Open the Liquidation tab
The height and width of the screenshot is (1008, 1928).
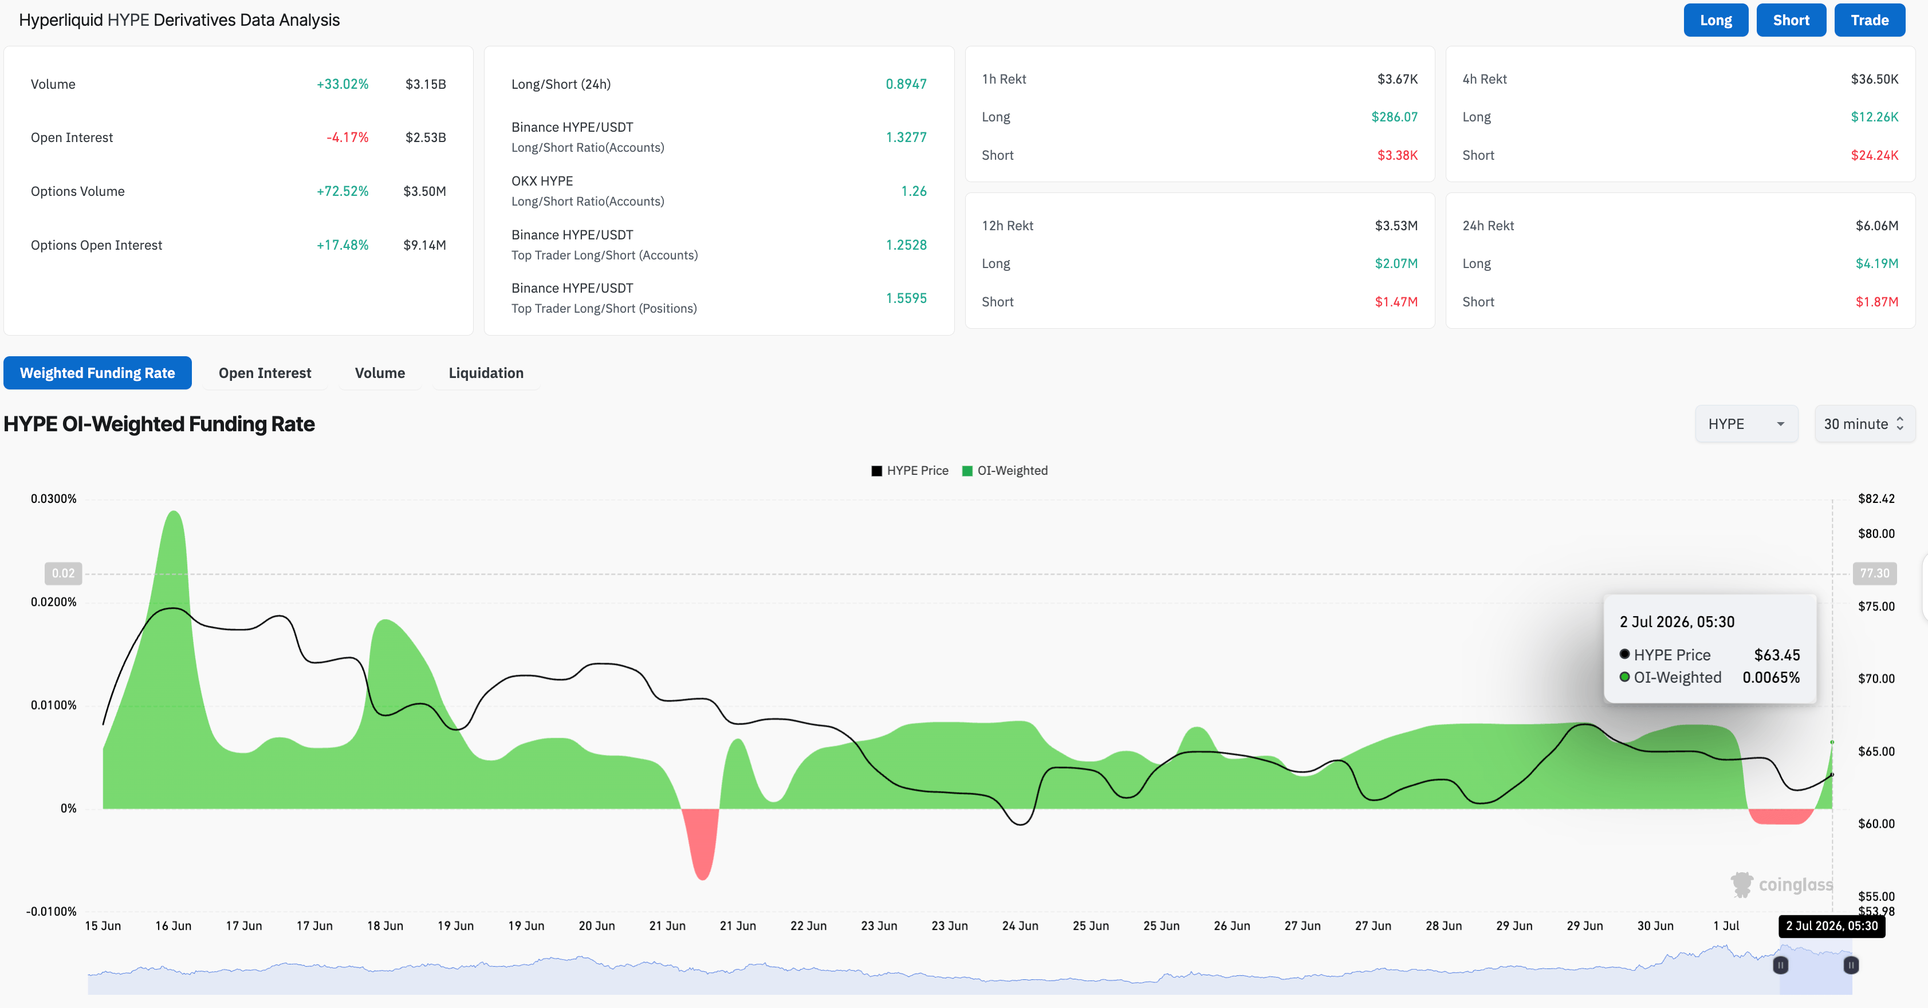tap(486, 373)
